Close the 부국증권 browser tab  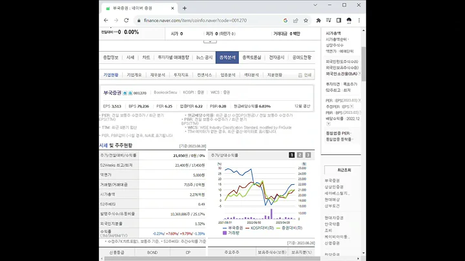172,8
